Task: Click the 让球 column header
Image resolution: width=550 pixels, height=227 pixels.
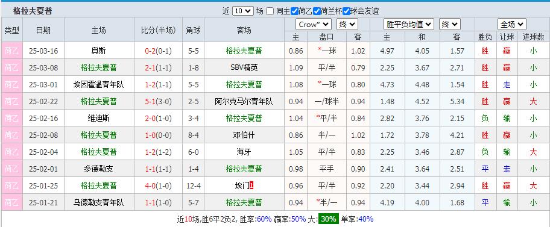Action: point(507,37)
